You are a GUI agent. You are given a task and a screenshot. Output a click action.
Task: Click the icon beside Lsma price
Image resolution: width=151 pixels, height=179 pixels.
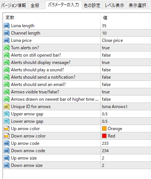point(7,40)
